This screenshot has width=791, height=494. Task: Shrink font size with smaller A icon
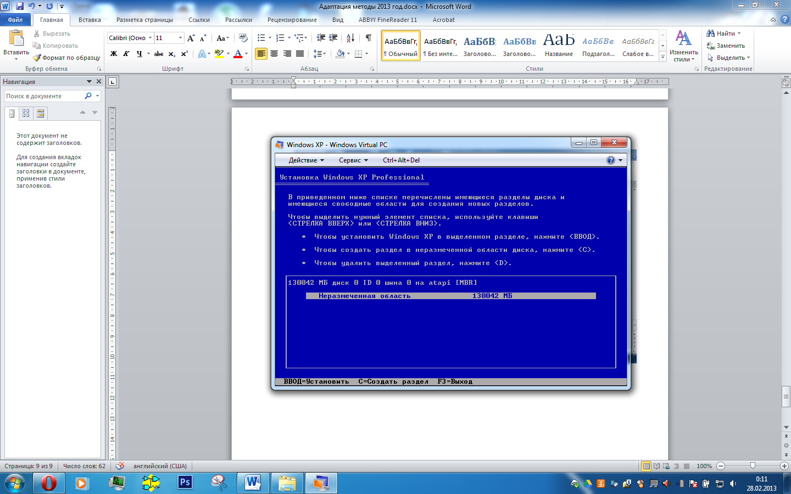click(x=203, y=38)
